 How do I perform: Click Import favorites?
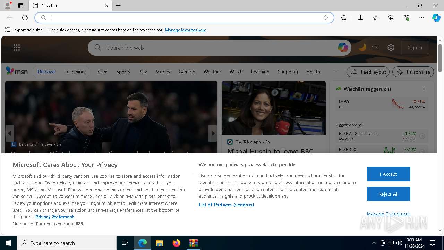point(24,30)
